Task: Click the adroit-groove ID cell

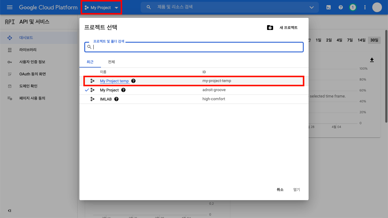Action: coord(214,90)
